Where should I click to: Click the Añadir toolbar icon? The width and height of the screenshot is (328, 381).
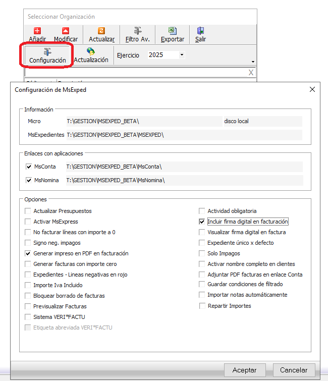click(37, 31)
